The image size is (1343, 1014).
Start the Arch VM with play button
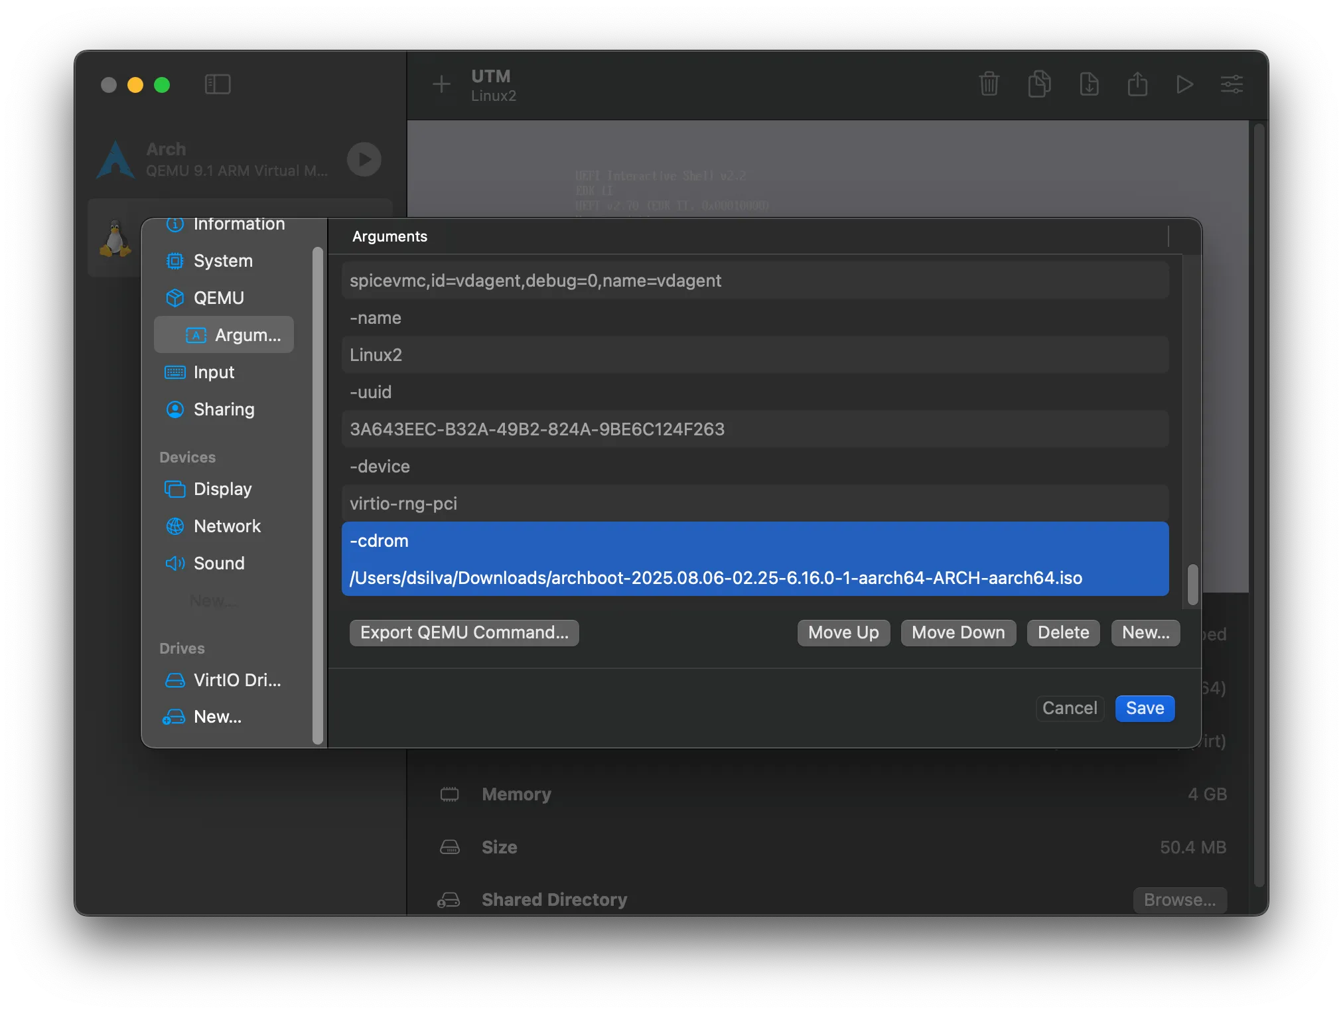364,159
